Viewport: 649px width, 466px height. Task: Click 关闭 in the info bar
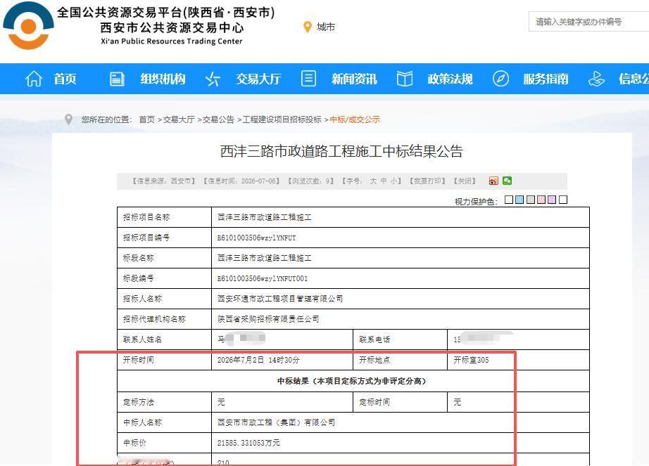[465, 181]
